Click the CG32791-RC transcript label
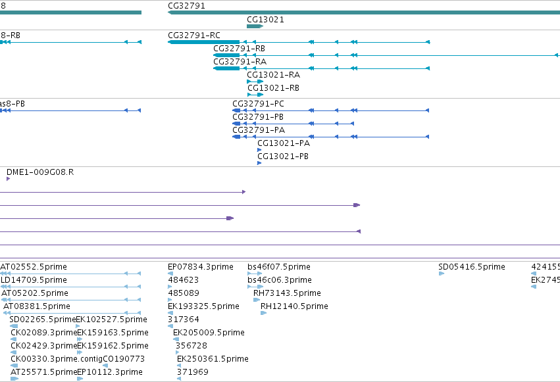This screenshot has width=560, height=382. (x=194, y=36)
